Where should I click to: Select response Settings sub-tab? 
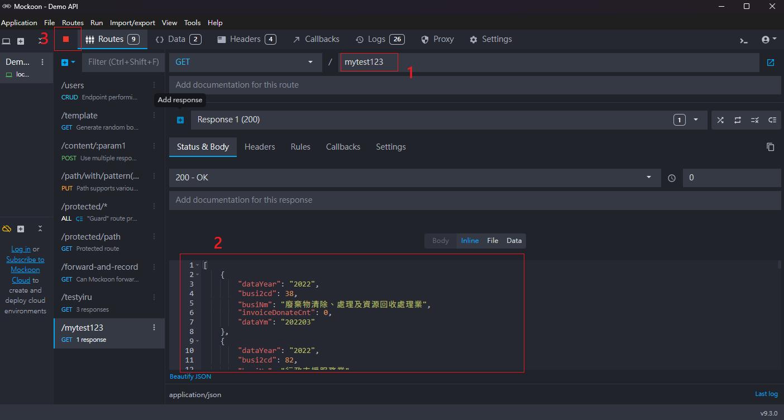(x=391, y=147)
